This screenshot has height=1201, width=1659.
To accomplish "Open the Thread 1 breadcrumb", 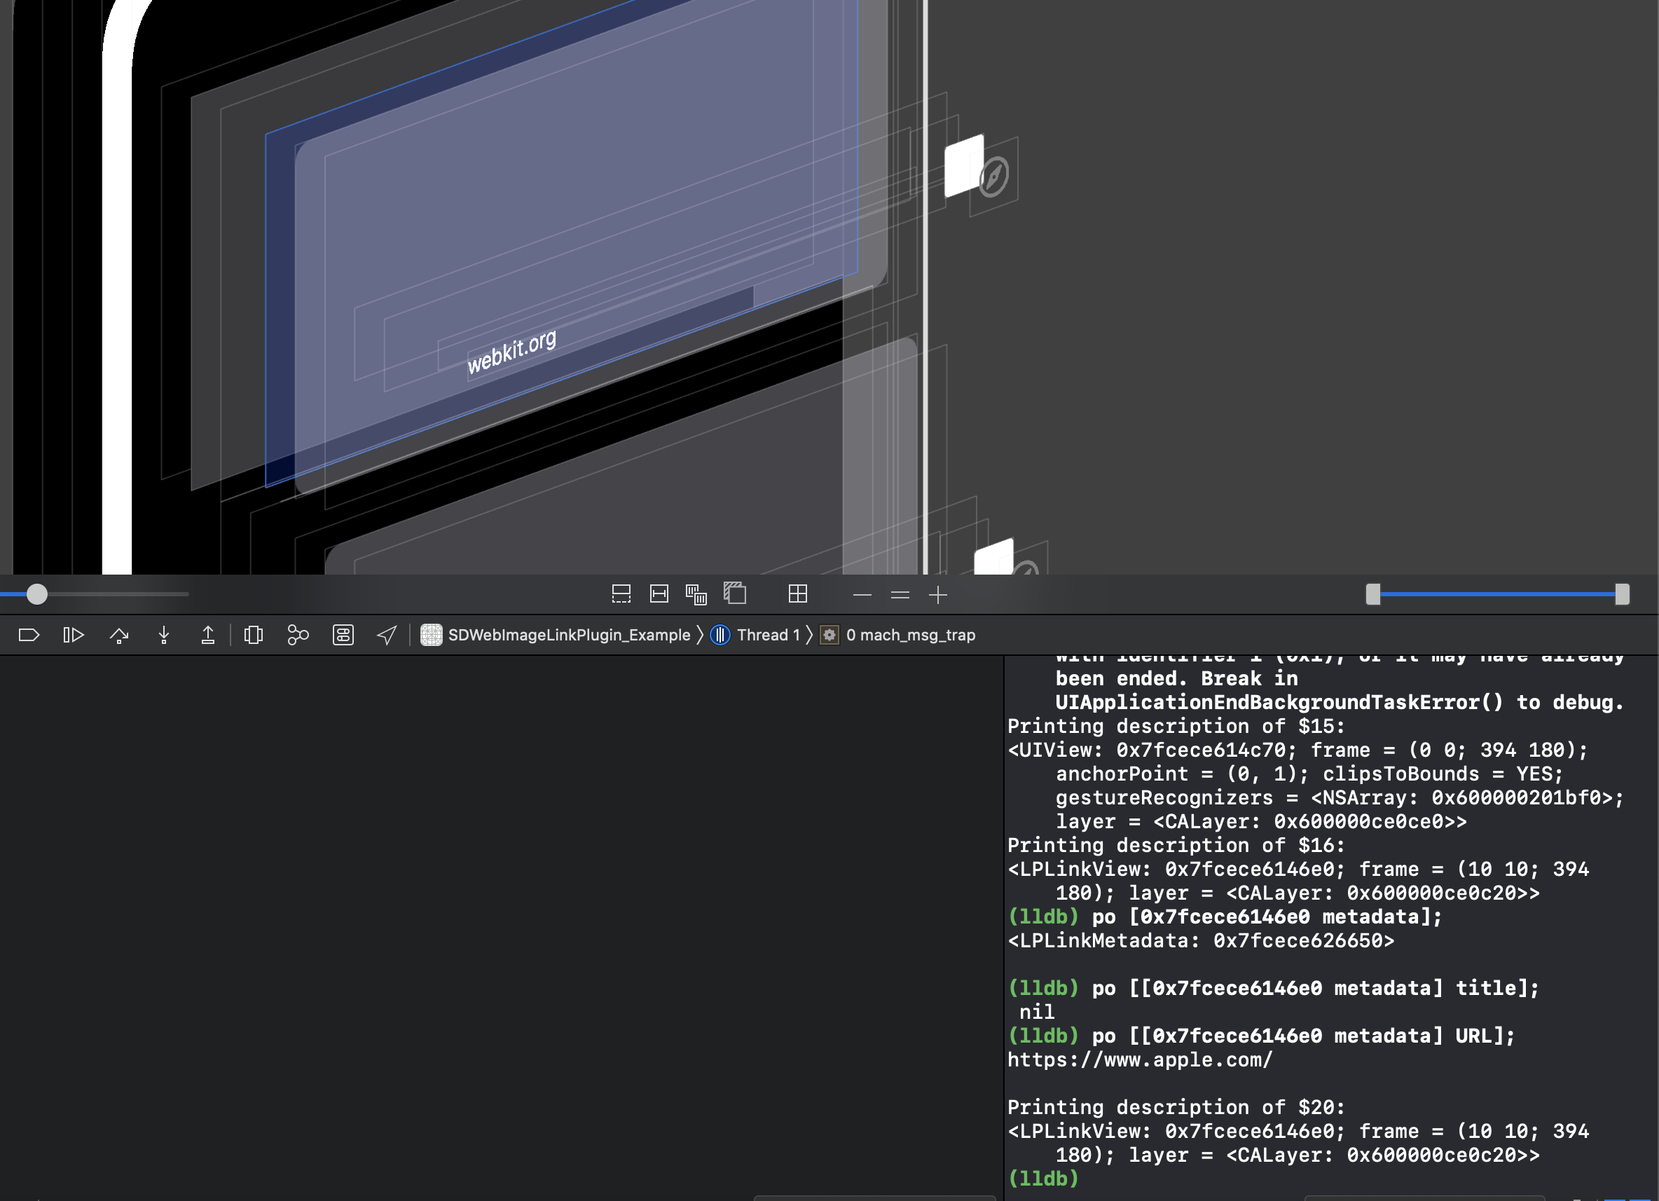I will click(x=756, y=635).
